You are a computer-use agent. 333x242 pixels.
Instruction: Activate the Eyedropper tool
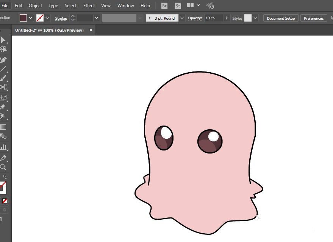tap(3, 158)
